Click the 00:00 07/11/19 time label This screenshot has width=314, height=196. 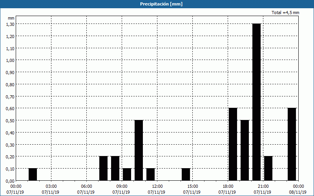point(15,189)
